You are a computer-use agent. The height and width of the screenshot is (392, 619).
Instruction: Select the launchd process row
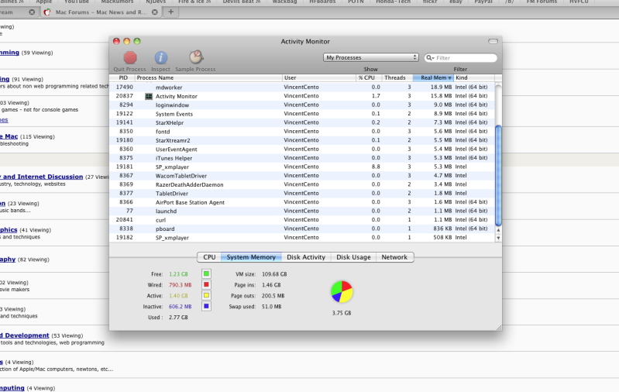(301, 211)
